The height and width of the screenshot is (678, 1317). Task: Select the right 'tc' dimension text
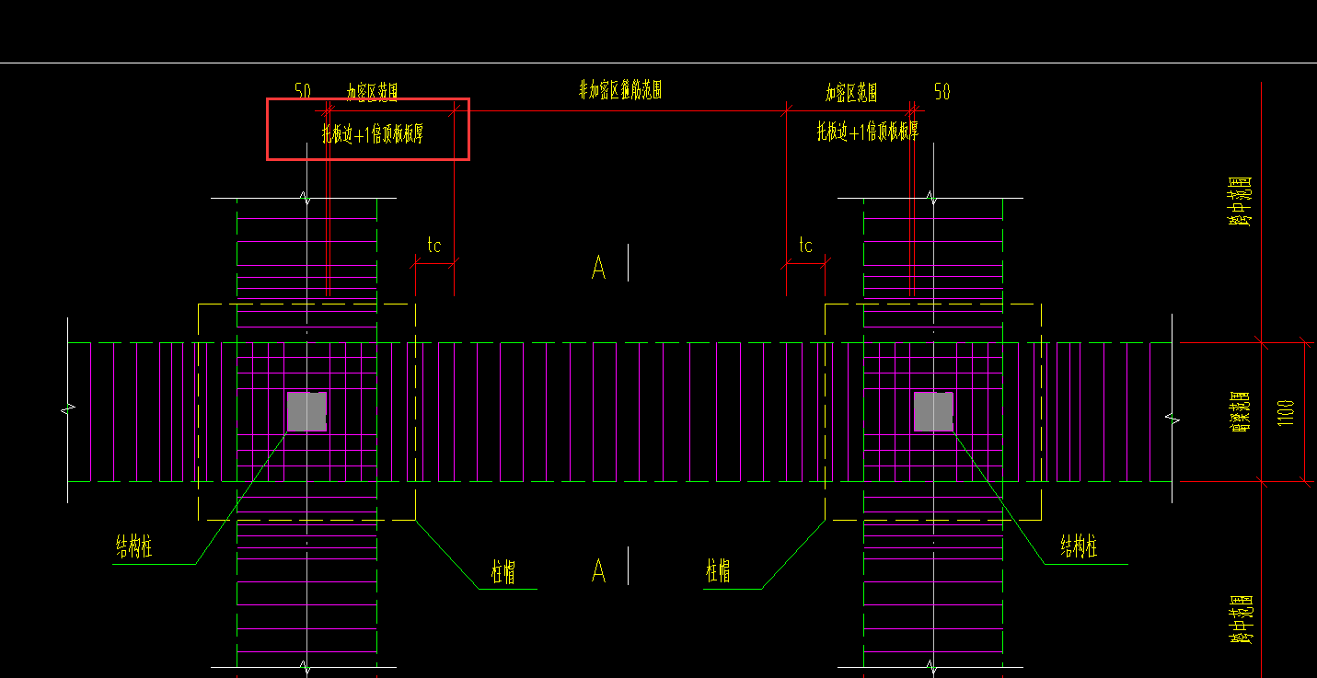coord(805,245)
